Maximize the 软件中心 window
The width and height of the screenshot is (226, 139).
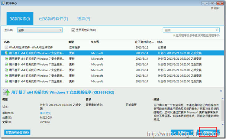[213, 3]
